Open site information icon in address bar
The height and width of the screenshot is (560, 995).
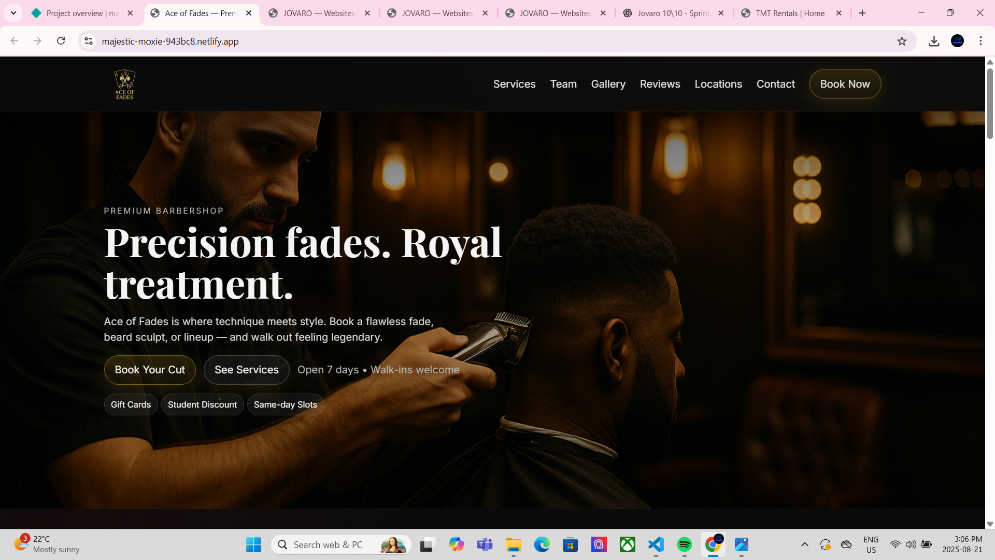tap(89, 41)
